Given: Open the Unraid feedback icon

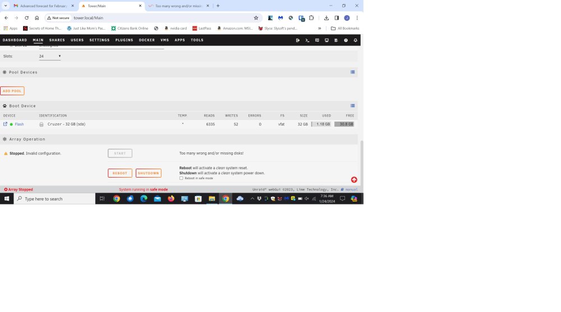Looking at the screenshot, I should pos(317,40).
